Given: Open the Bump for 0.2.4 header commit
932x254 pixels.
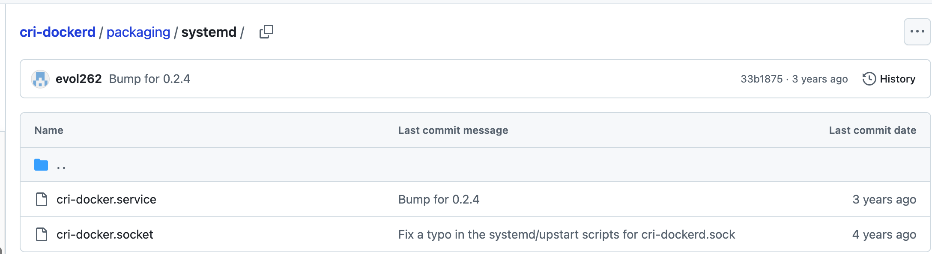Looking at the screenshot, I should pos(149,79).
